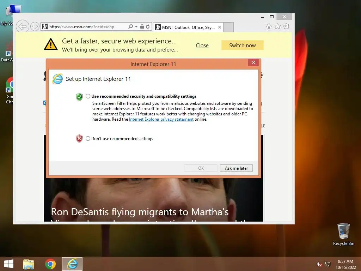Select the Google Chrome desktop shortcut
Screen dimensions: 361x271
(9, 91)
